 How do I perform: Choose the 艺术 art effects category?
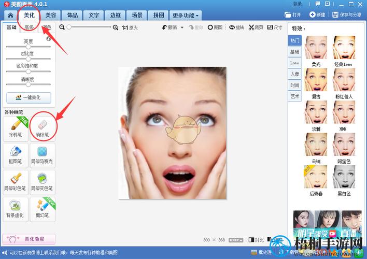pyautogui.click(x=294, y=96)
